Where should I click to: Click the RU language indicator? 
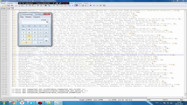tap(157, 103)
